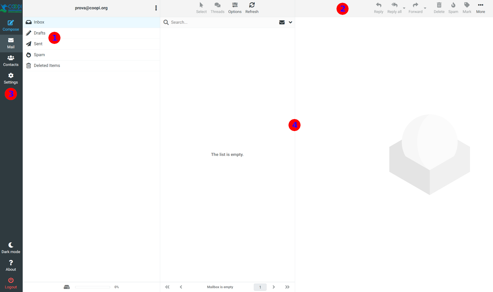Click the Compose new message icon

11,23
